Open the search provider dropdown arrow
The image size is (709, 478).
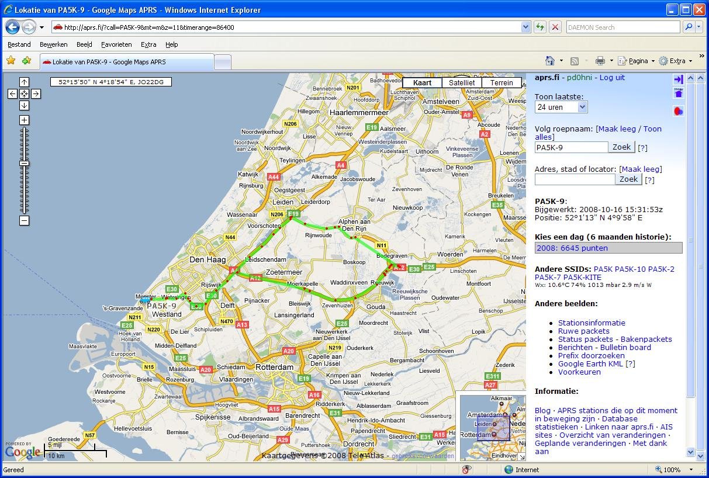click(x=698, y=27)
